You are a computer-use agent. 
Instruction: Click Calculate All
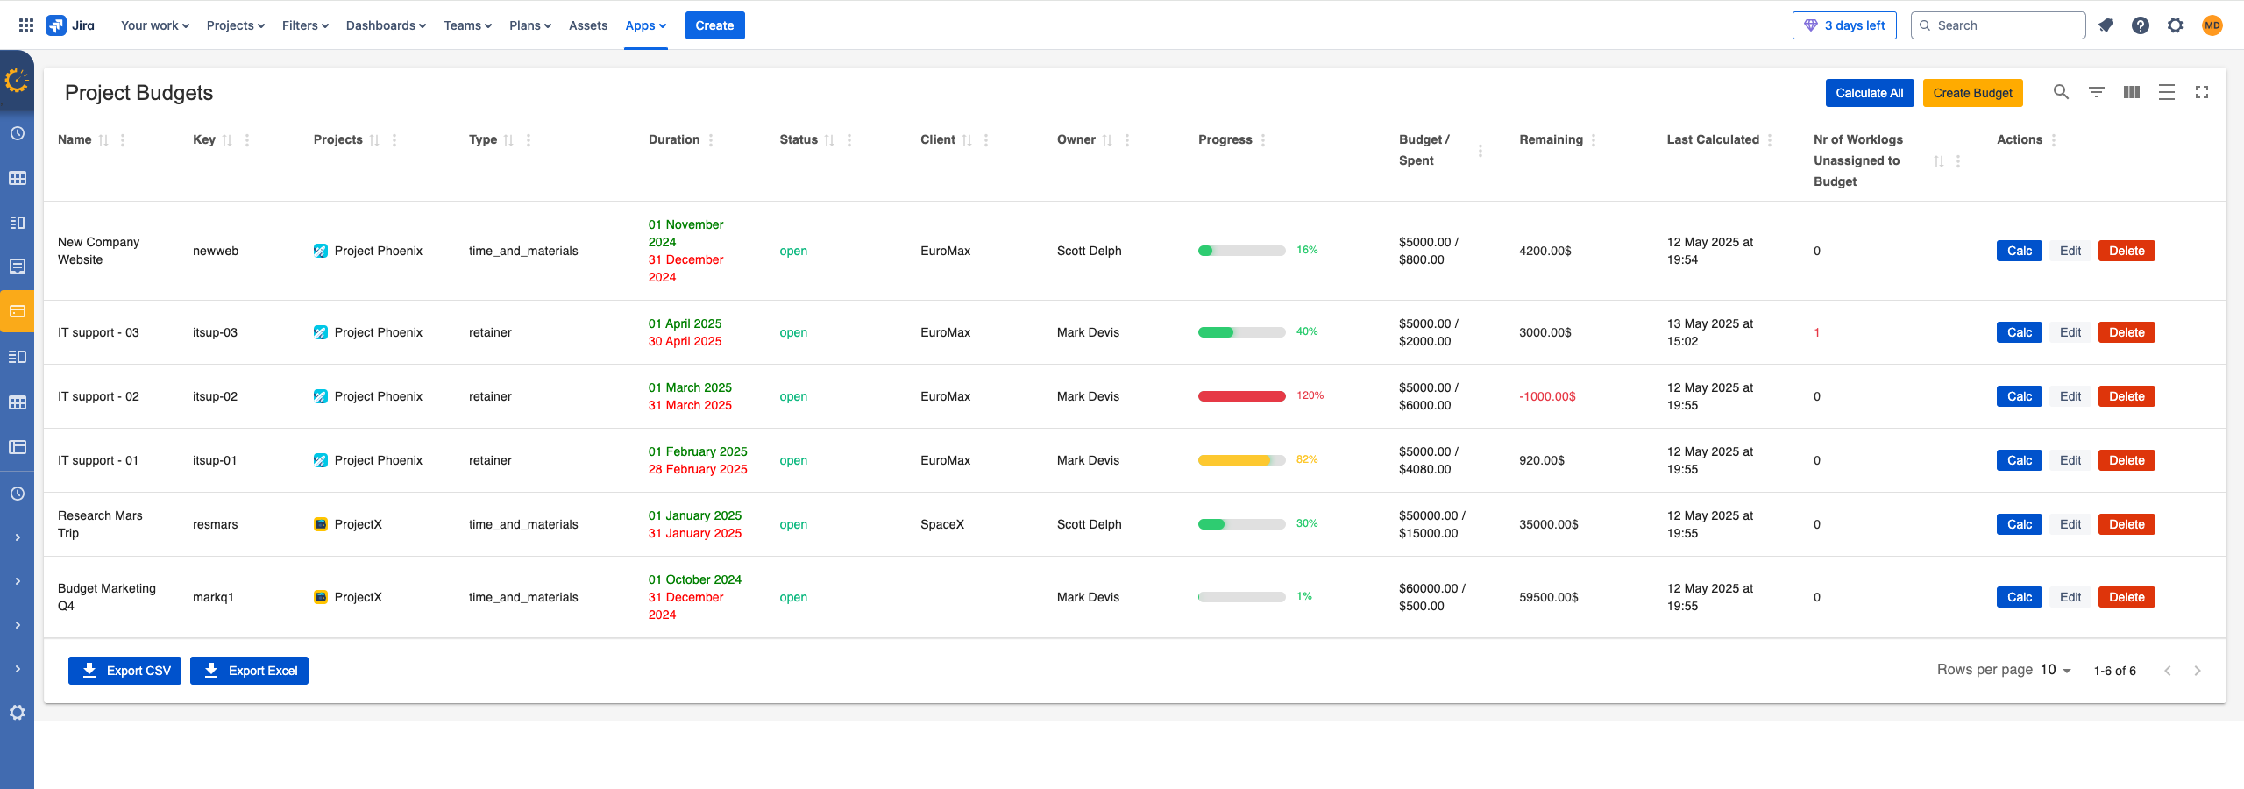(1870, 93)
